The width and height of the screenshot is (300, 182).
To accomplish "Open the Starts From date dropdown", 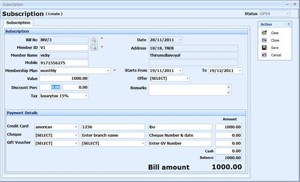I will tap(180, 71).
